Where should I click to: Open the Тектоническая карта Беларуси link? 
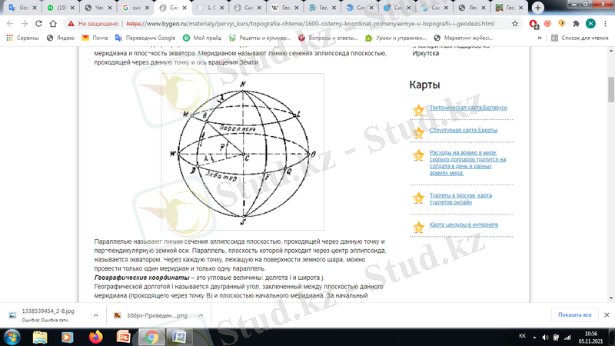(468, 108)
